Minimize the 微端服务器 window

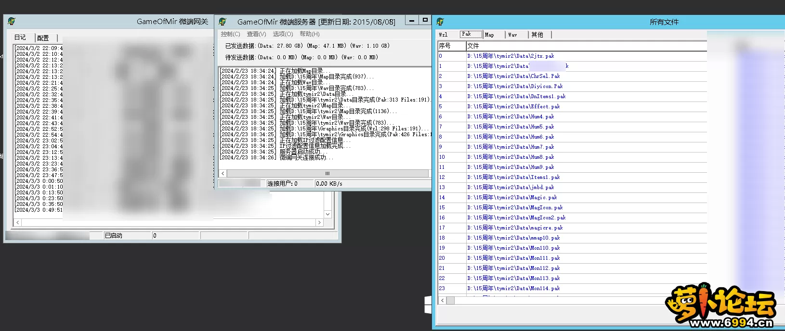coord(412,20)
